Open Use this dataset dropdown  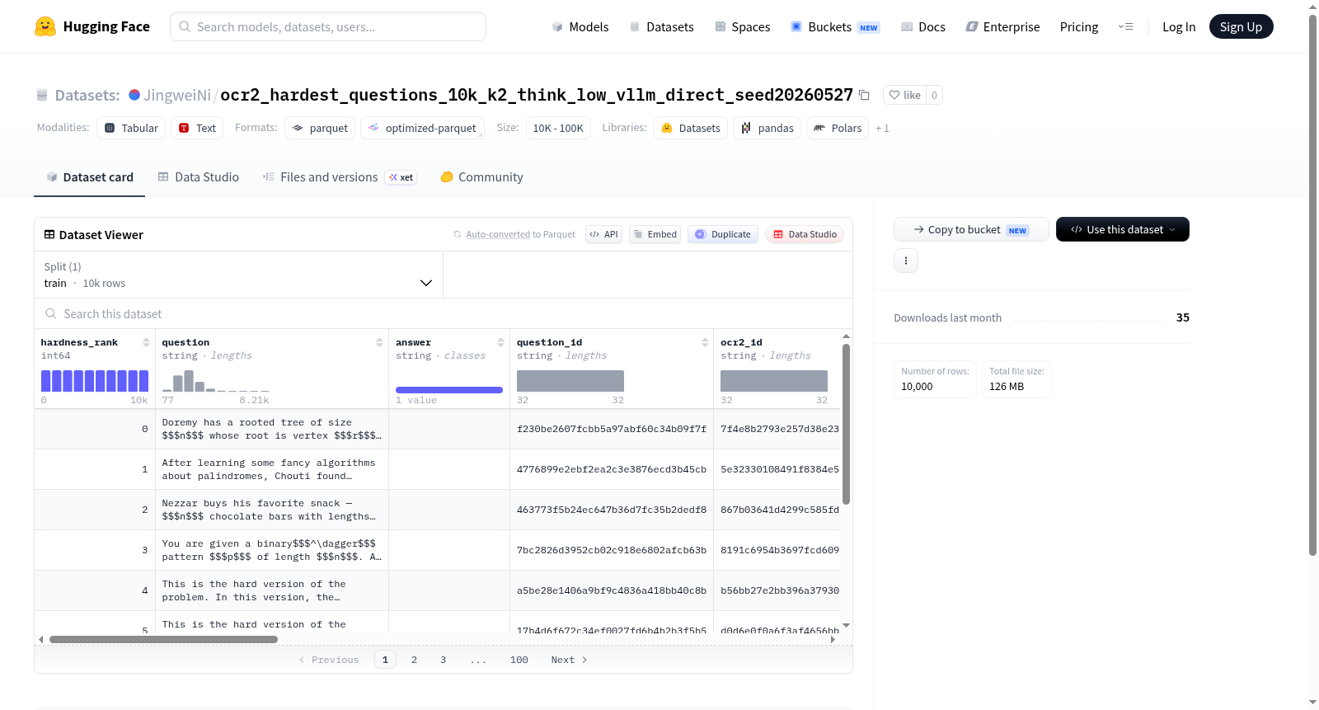pyautogui.click(x=1123, y=229)
